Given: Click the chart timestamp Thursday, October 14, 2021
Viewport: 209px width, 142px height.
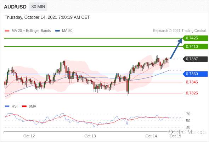Looking at the screenshot, I should pos(47,17).
